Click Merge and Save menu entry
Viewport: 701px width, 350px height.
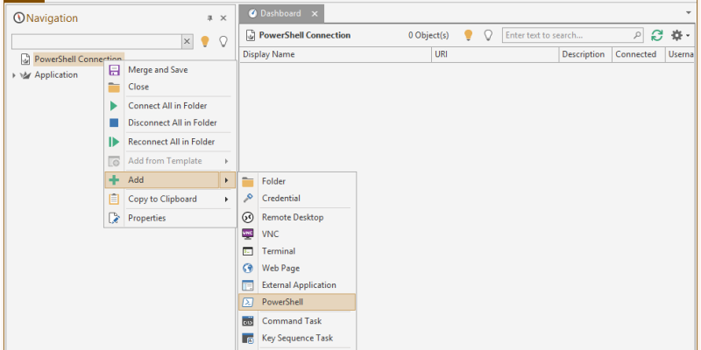click(x=158, y=70)
